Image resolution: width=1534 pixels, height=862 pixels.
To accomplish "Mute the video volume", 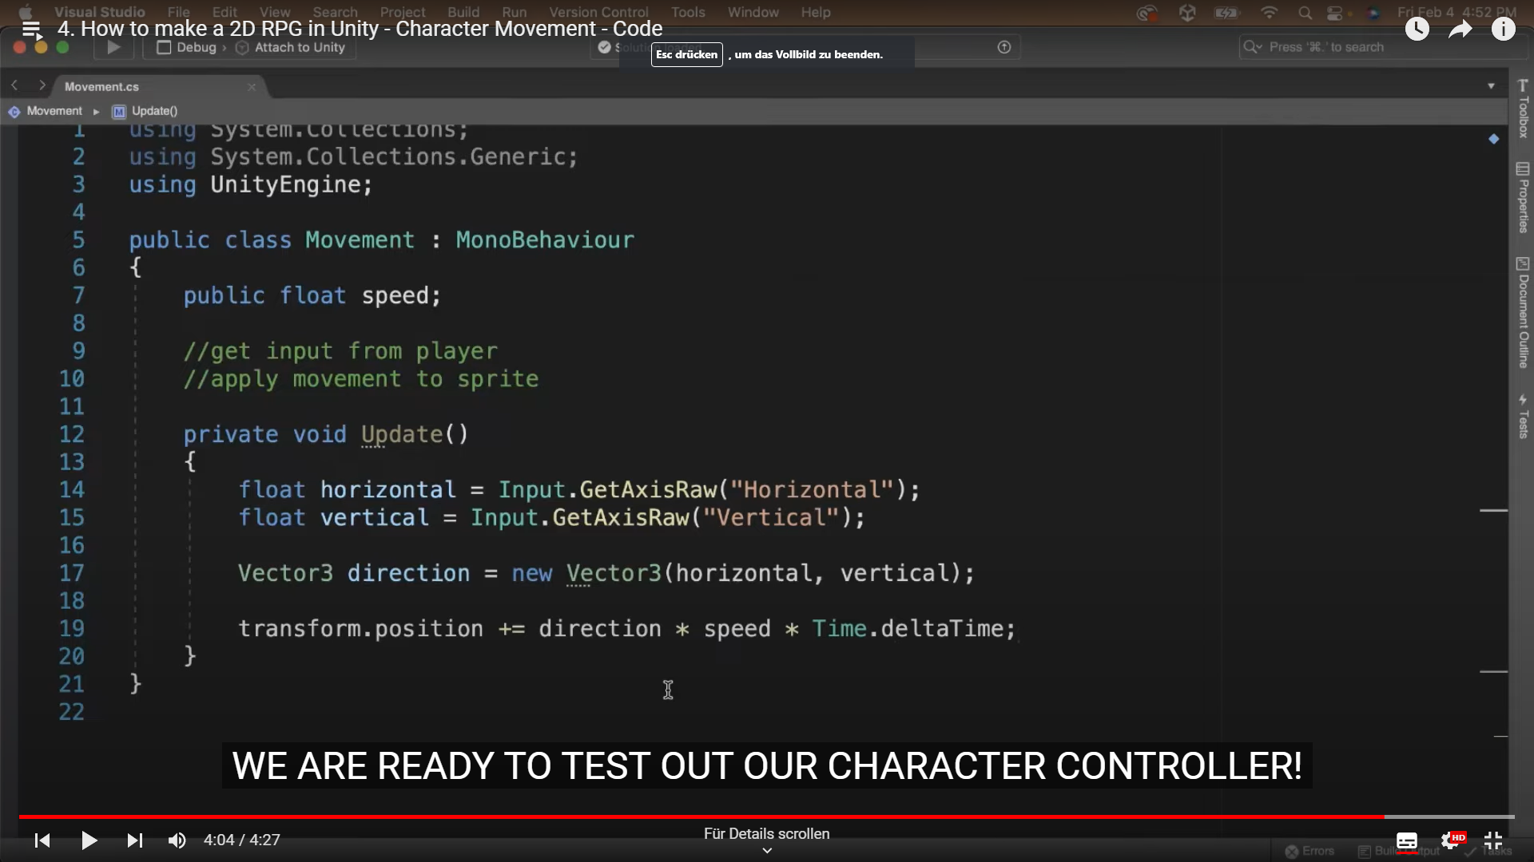I will point(177,840).
